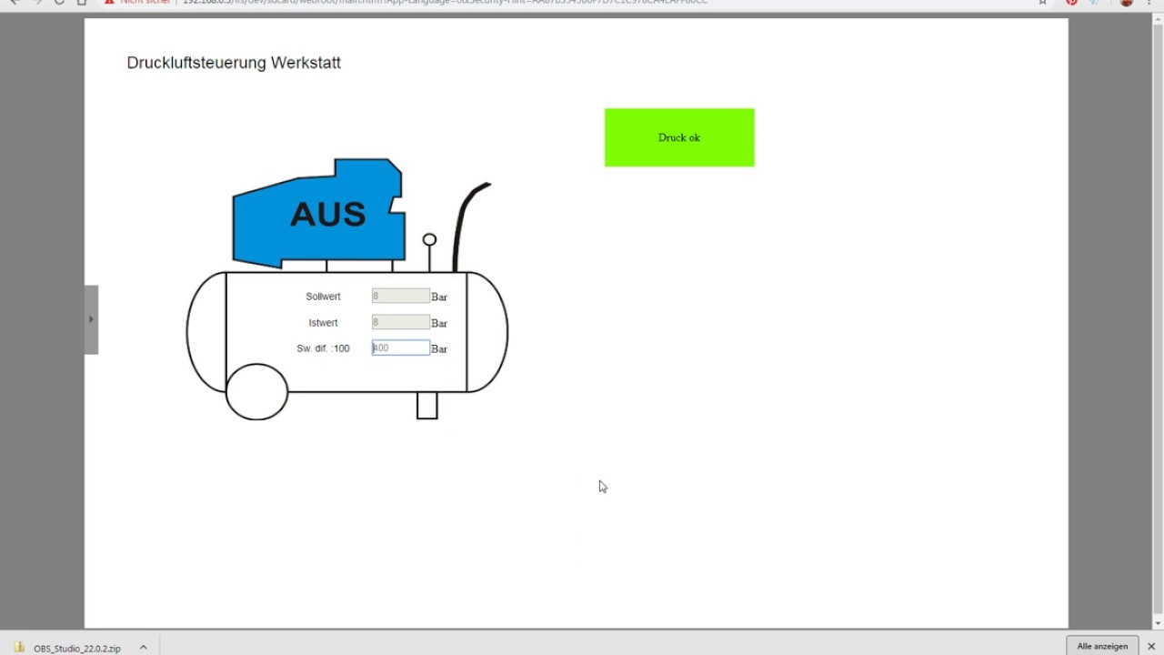Click the Alle anzeigen button
1164x655 pixels.
click(x=1102, y=646)
